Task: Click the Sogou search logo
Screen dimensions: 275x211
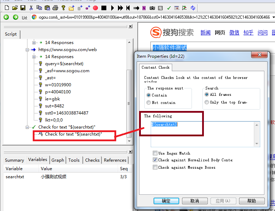Action: coord(172,32)
